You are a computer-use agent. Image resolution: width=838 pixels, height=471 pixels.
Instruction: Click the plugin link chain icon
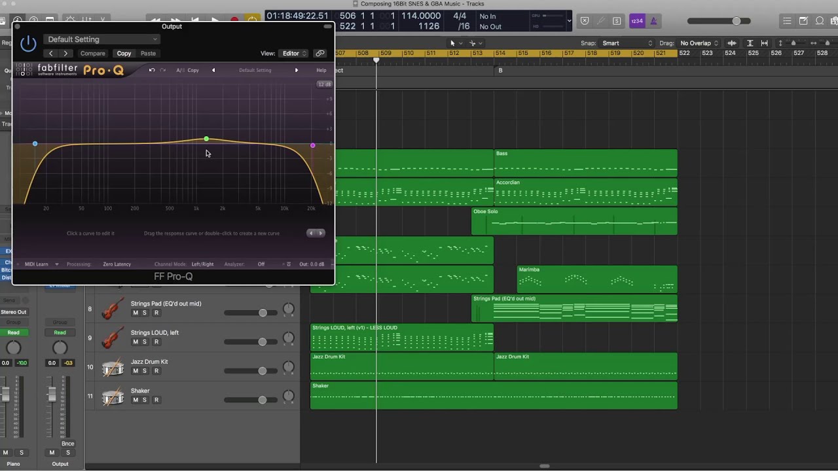click(320, 54)
